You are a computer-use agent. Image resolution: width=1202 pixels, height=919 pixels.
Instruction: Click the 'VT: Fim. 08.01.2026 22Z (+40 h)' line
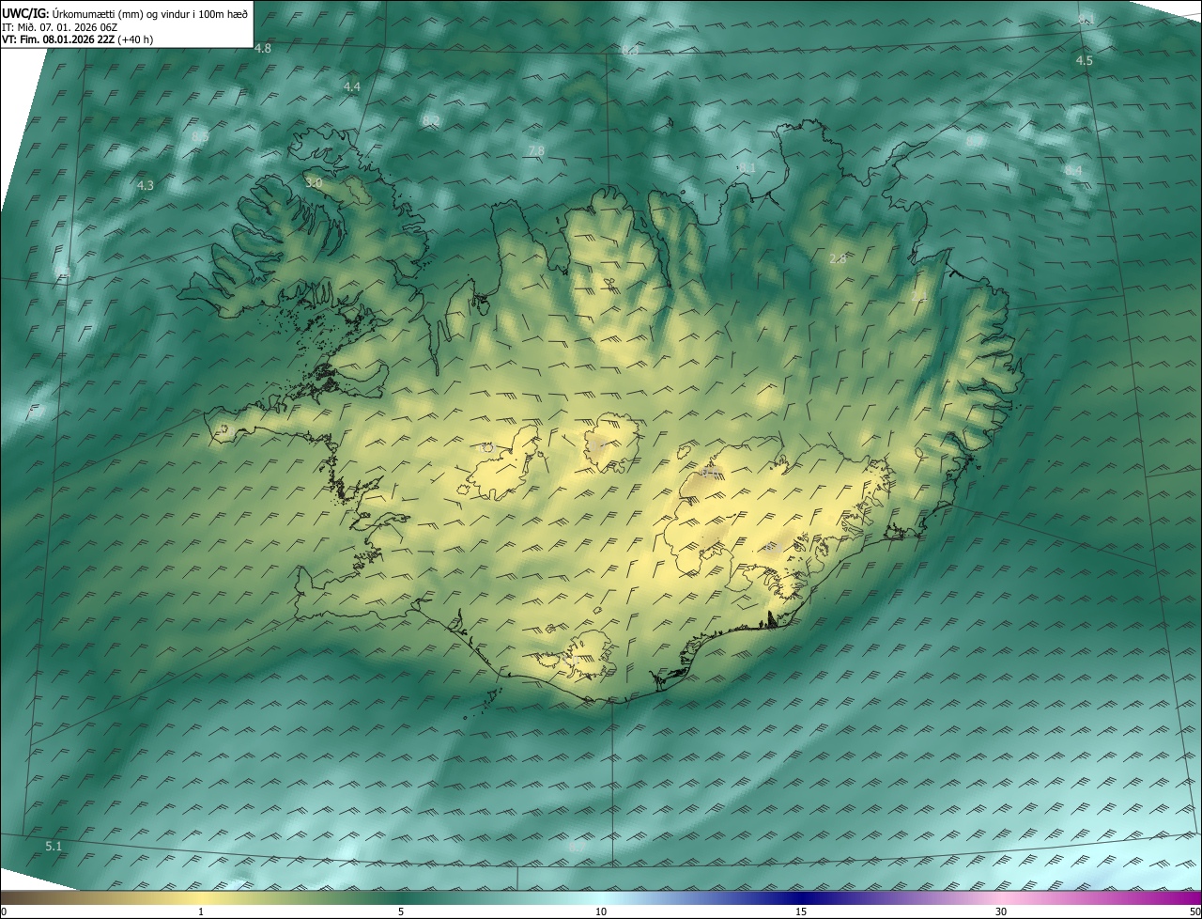pos(77,39)
